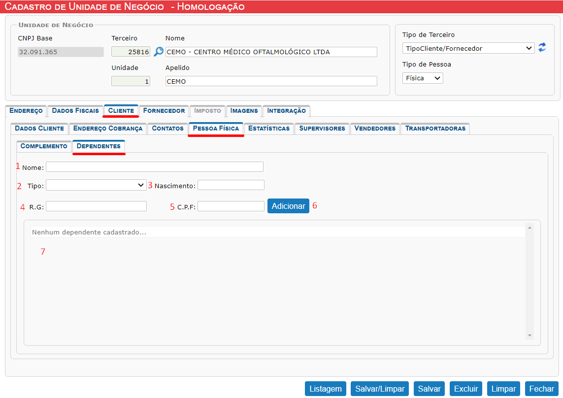Switch to the Vendedores sub-tab
Screen dimensions: 563x398
pyautogui.click(x=375, y=128)
